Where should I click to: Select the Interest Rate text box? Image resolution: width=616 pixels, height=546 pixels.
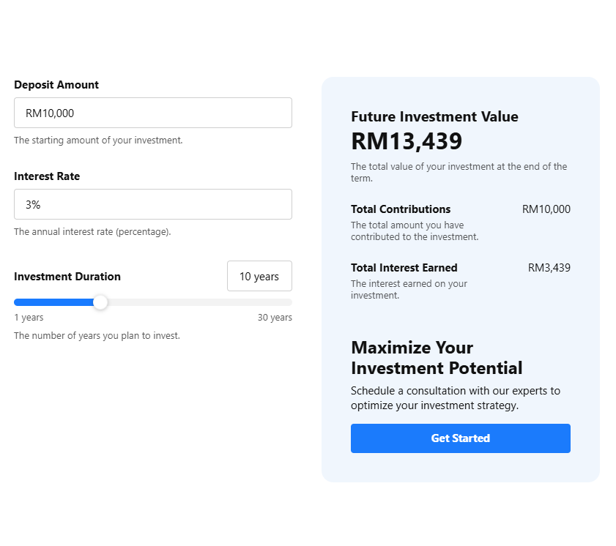point(152,204)
